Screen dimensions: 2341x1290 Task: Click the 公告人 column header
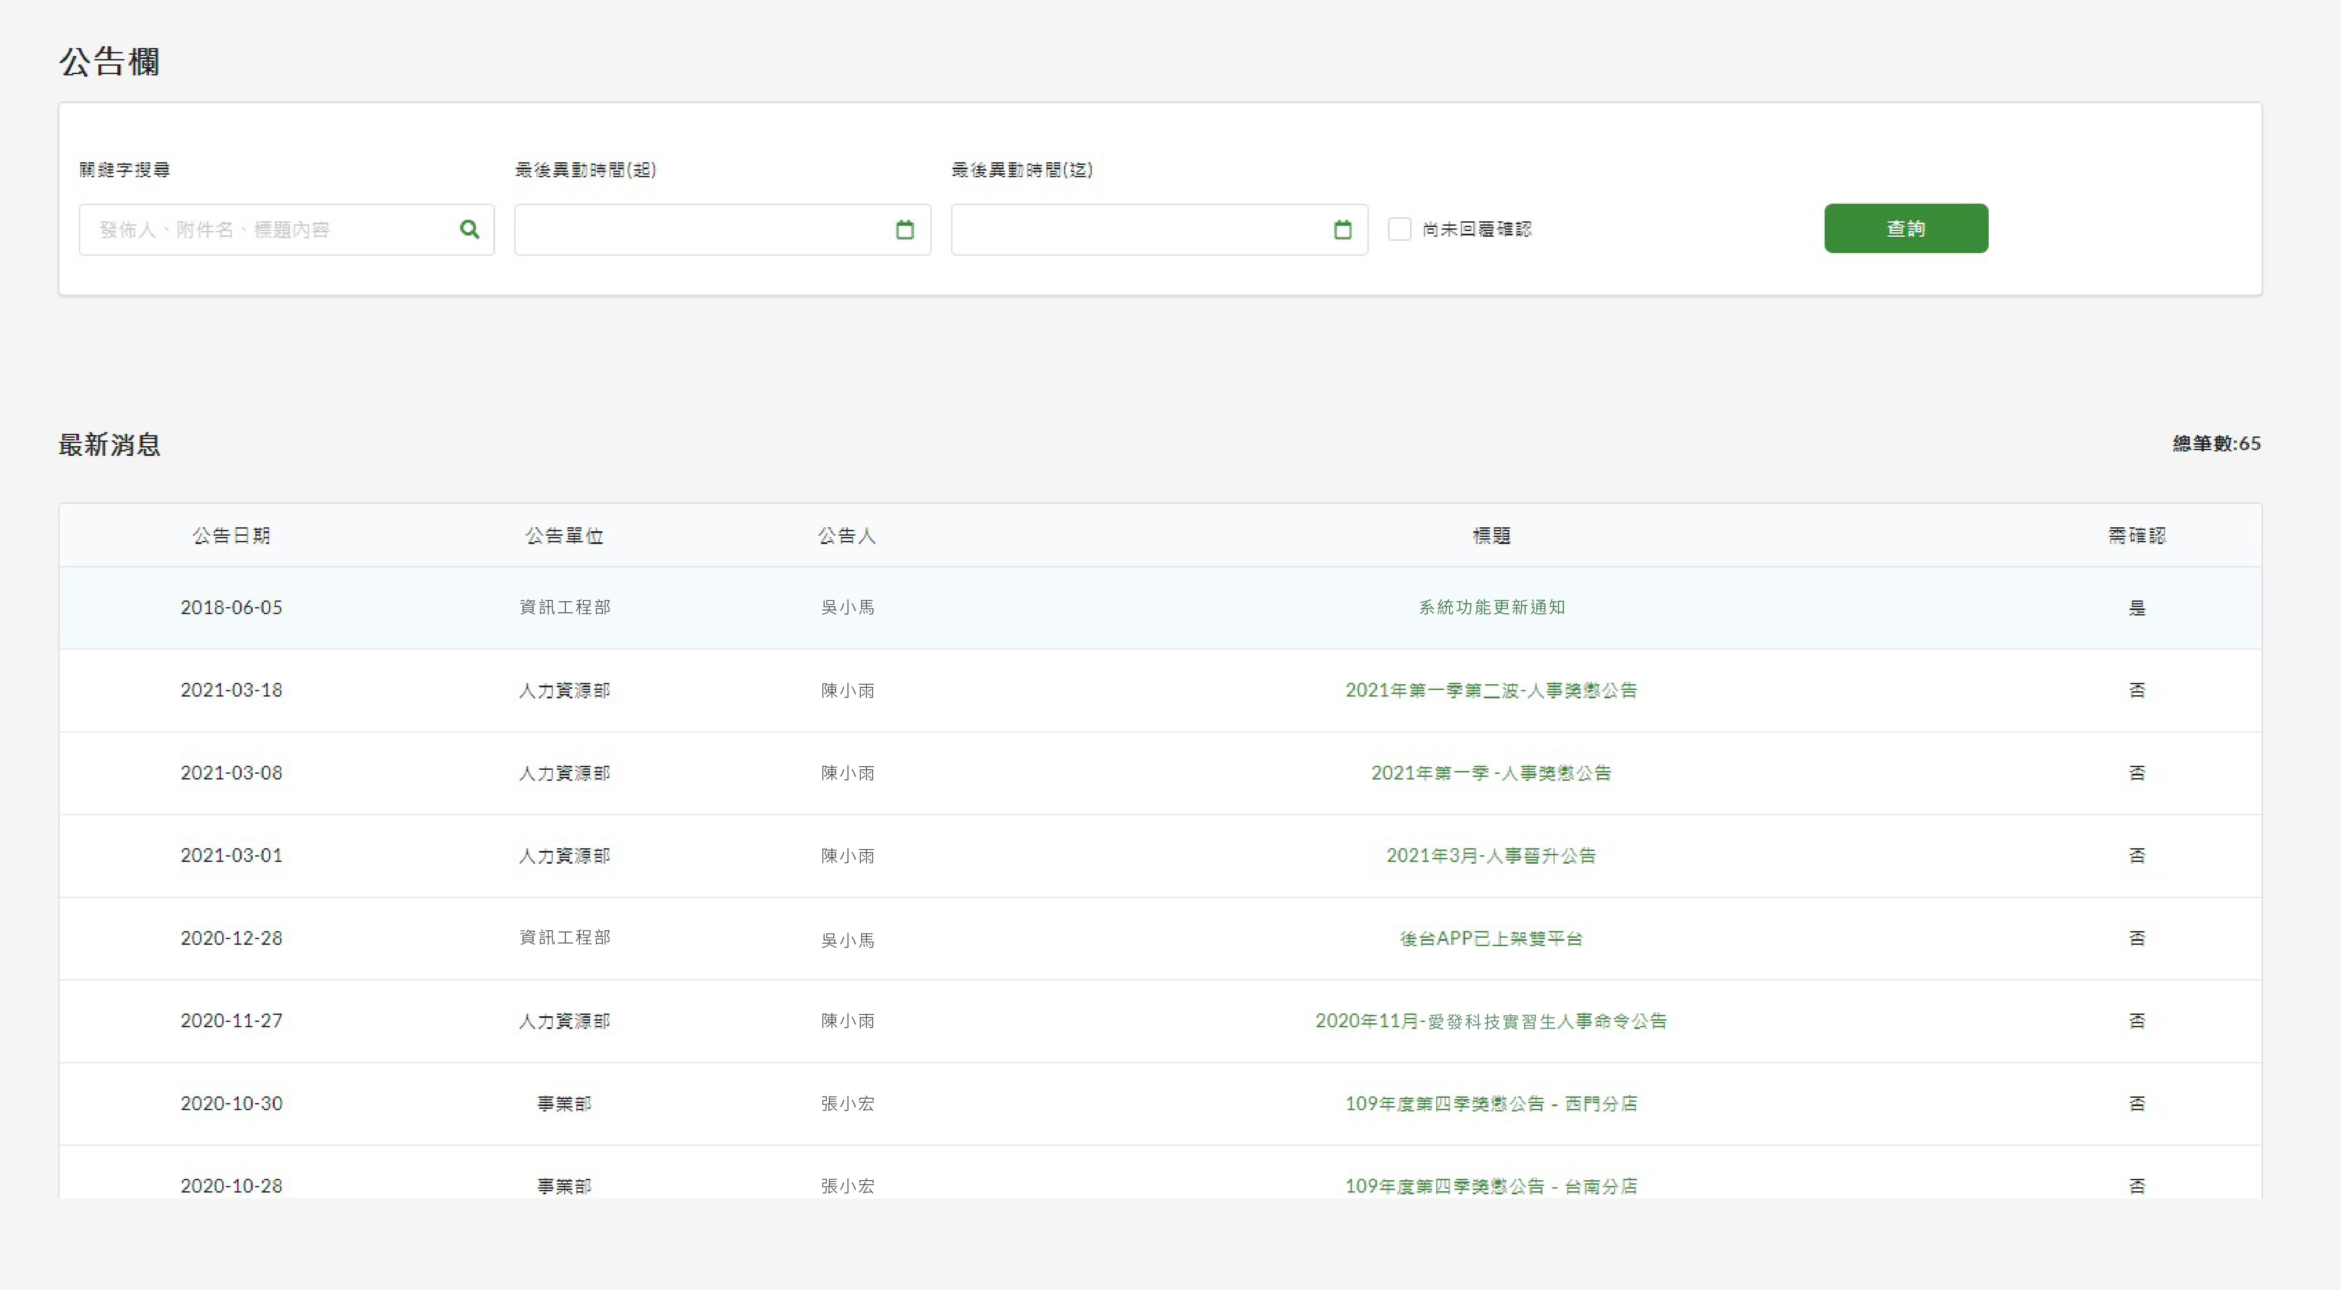(847, 536)
